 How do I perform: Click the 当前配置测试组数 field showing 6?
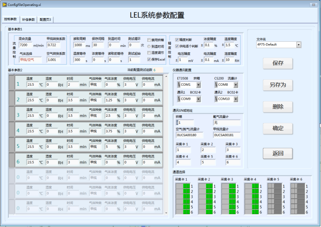click(158, 70)
